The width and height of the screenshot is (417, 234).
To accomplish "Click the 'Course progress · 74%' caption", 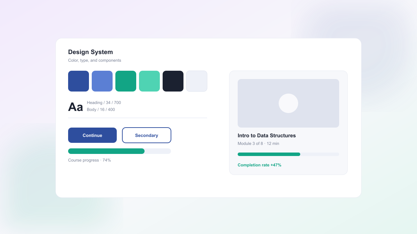I will (90, 160).
